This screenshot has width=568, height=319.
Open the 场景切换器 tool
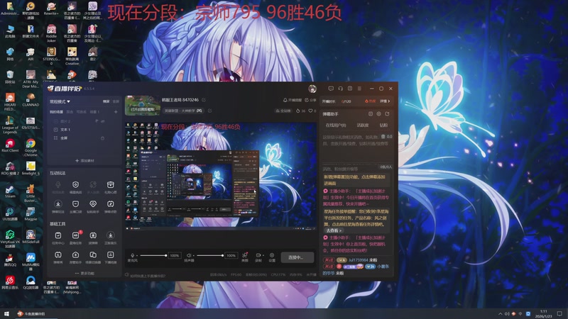93,257
